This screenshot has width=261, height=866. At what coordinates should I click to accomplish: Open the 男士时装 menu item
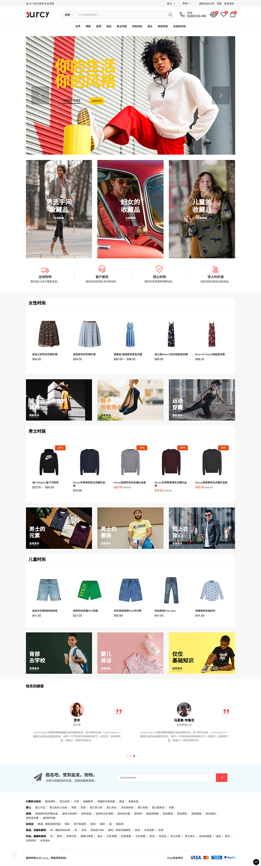click(122, 27)
